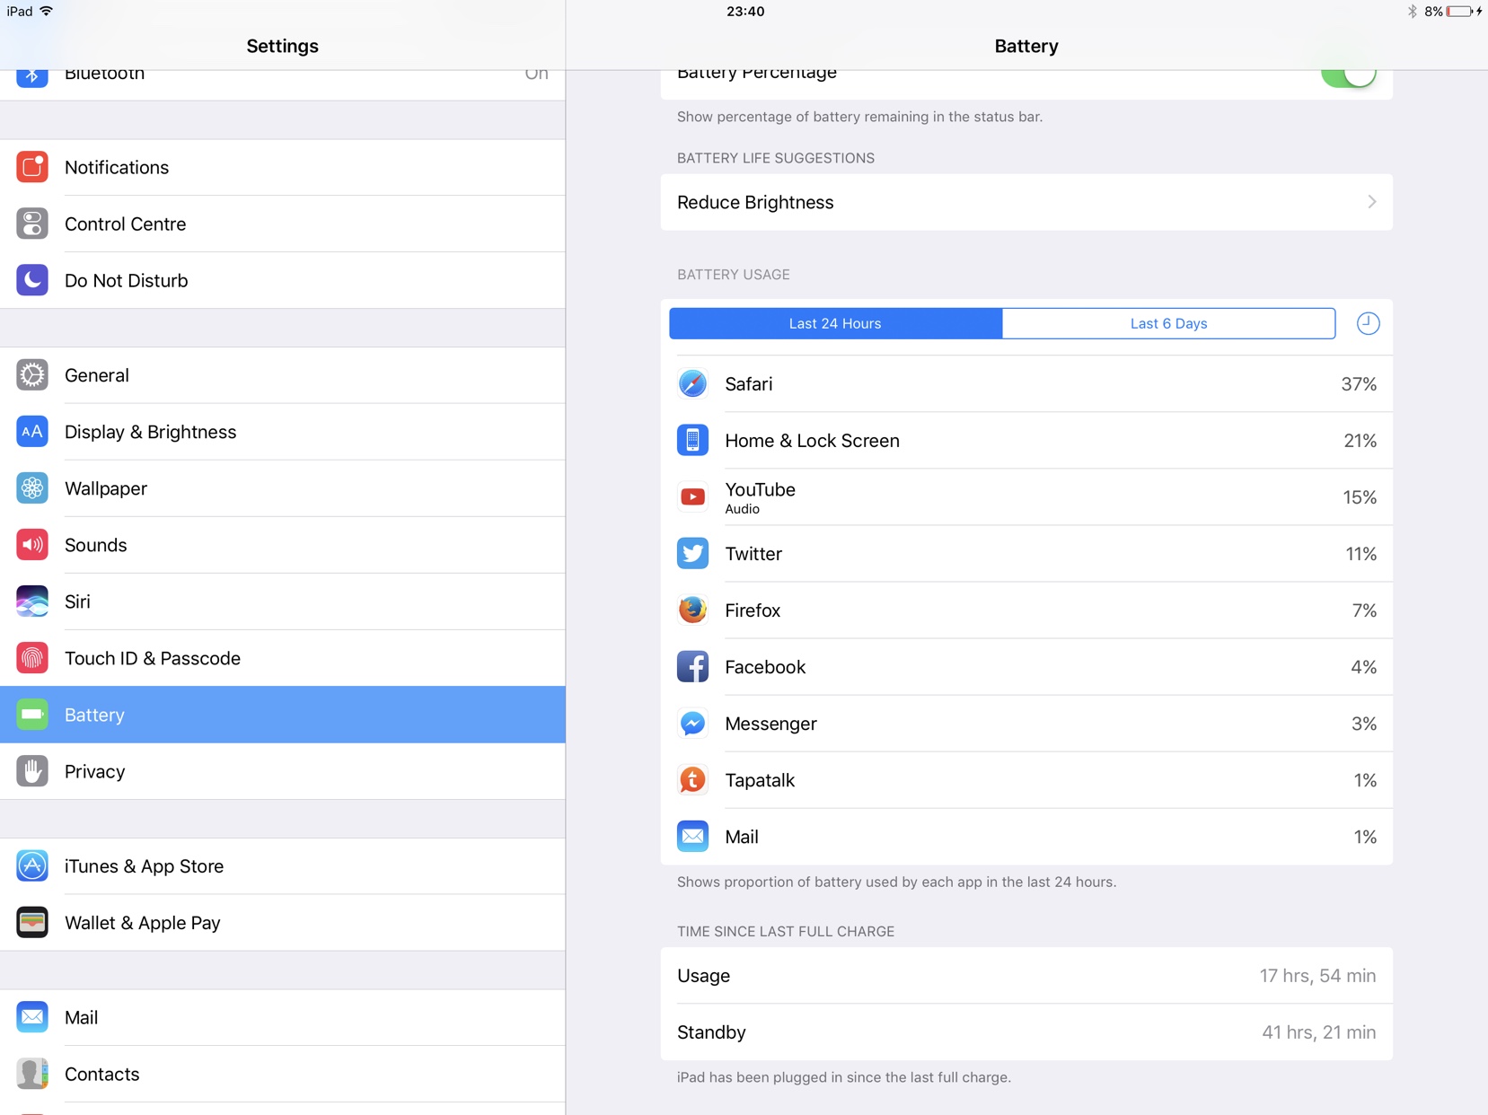Tap the Home & Lock Screen icon
Viewport: 1488px width, 1115px height.
[692, 441]
